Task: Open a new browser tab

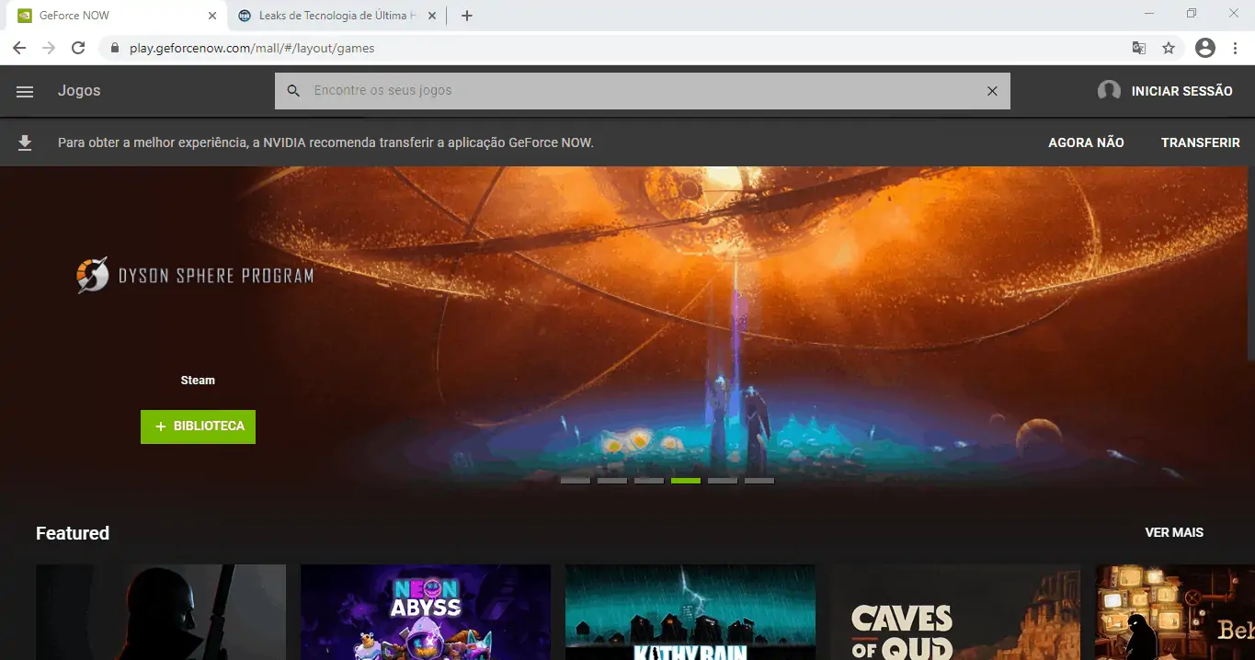Action: tap(467, 16)
